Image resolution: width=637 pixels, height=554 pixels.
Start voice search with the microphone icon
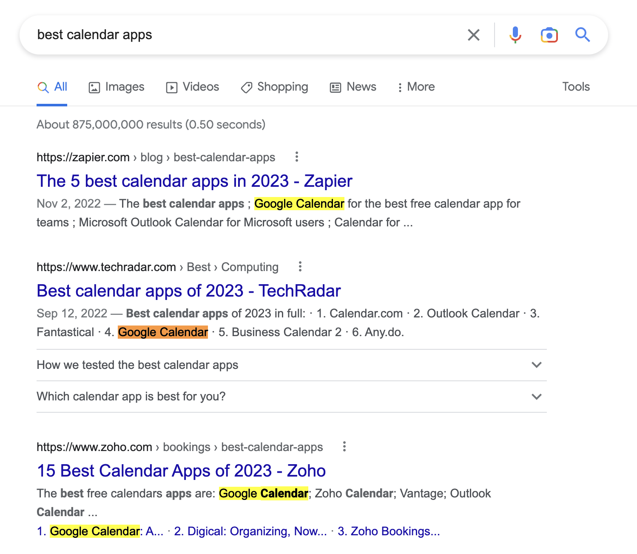coord(515,34)
